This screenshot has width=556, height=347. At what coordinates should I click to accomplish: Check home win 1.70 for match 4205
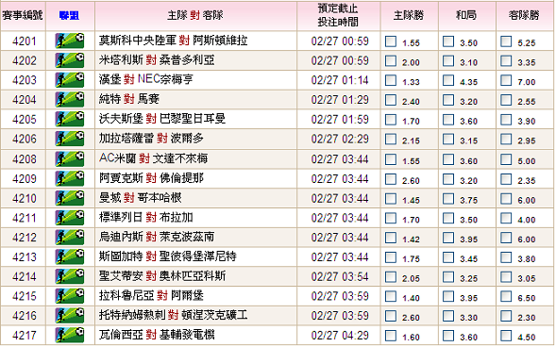(x=391, y=120)
